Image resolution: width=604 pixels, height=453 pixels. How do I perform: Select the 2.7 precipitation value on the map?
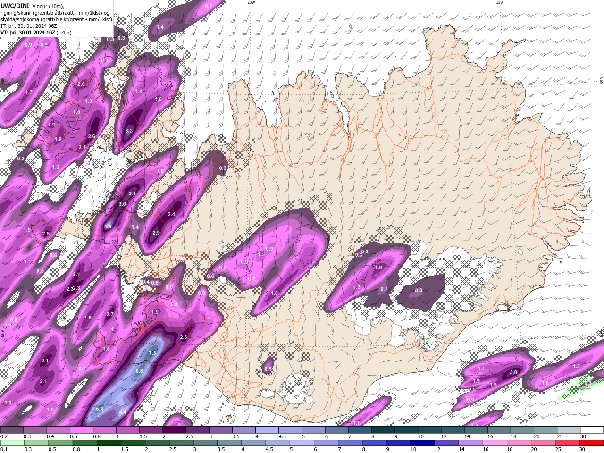110,314
